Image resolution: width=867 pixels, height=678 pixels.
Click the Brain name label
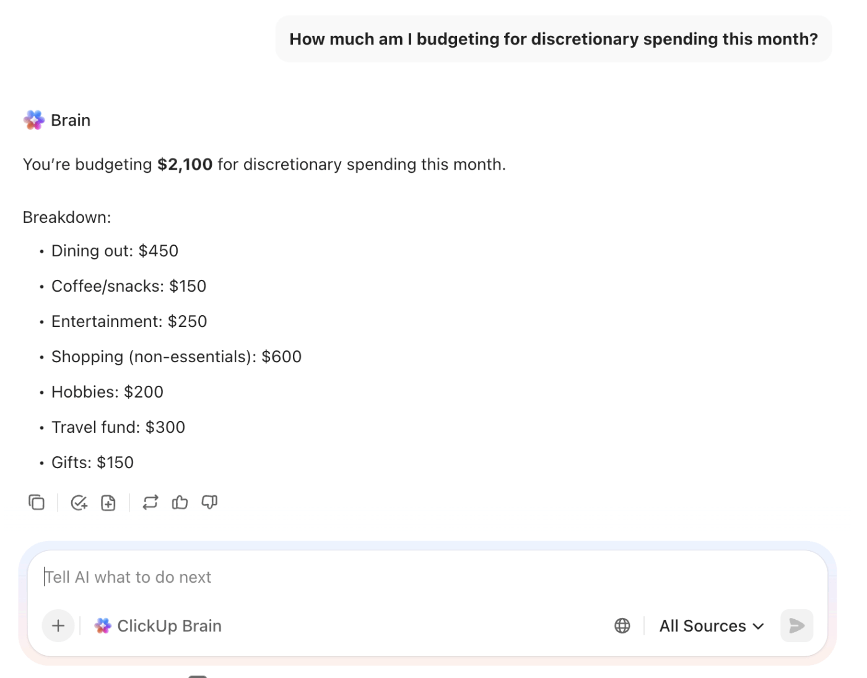pos(71,120)
